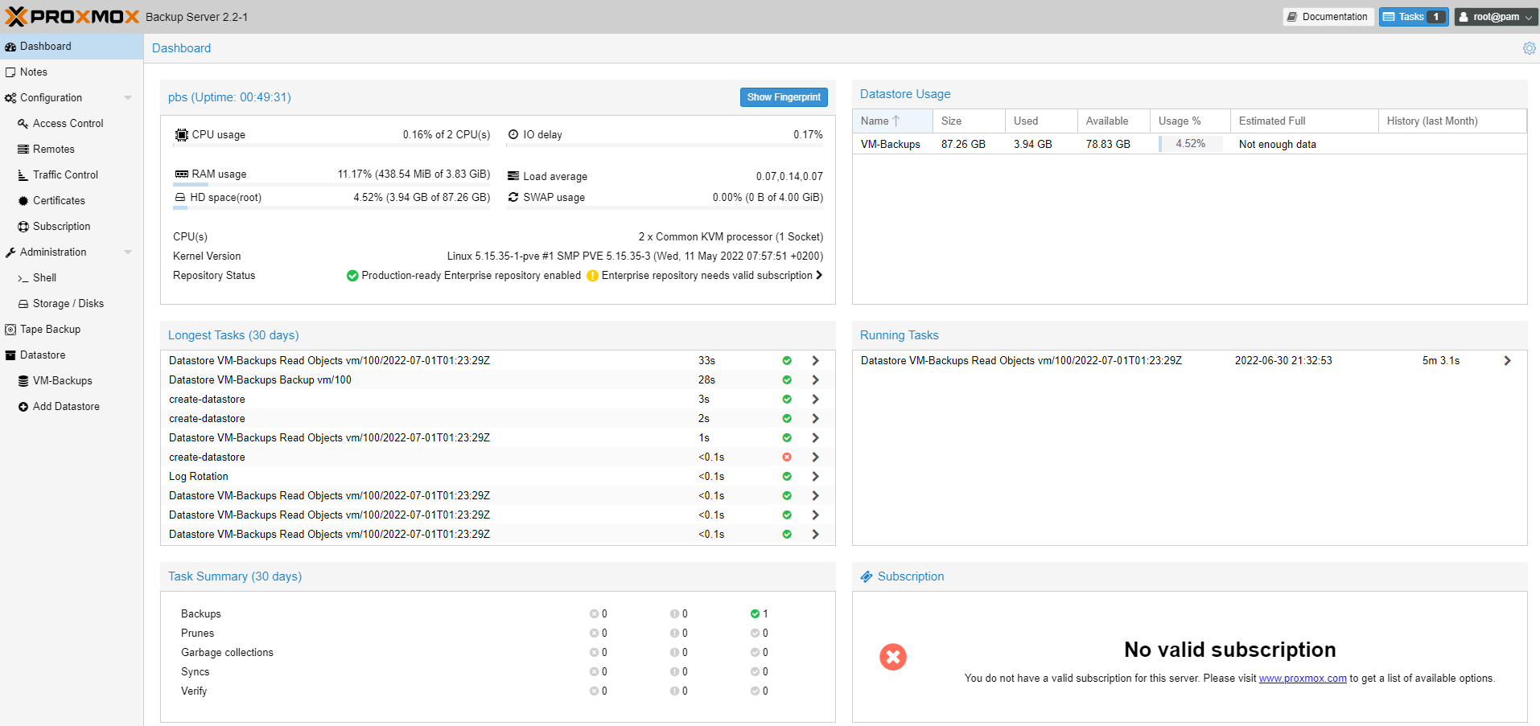Go to the Subscription page
1540x726 pixels.
[60, 226]
